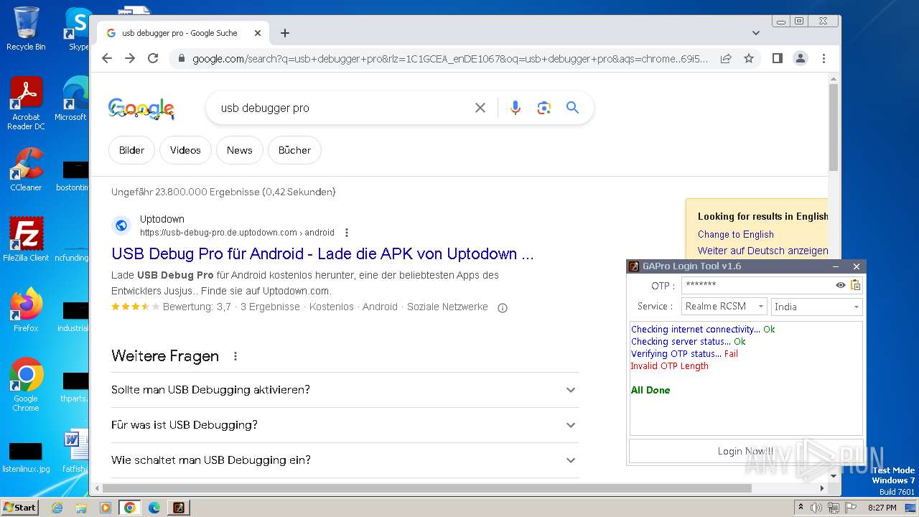
Task: Share this page from address bar
Action: 726,58
